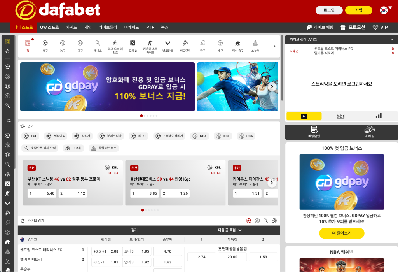Select LCK컵 popular chip

point(73,148)
